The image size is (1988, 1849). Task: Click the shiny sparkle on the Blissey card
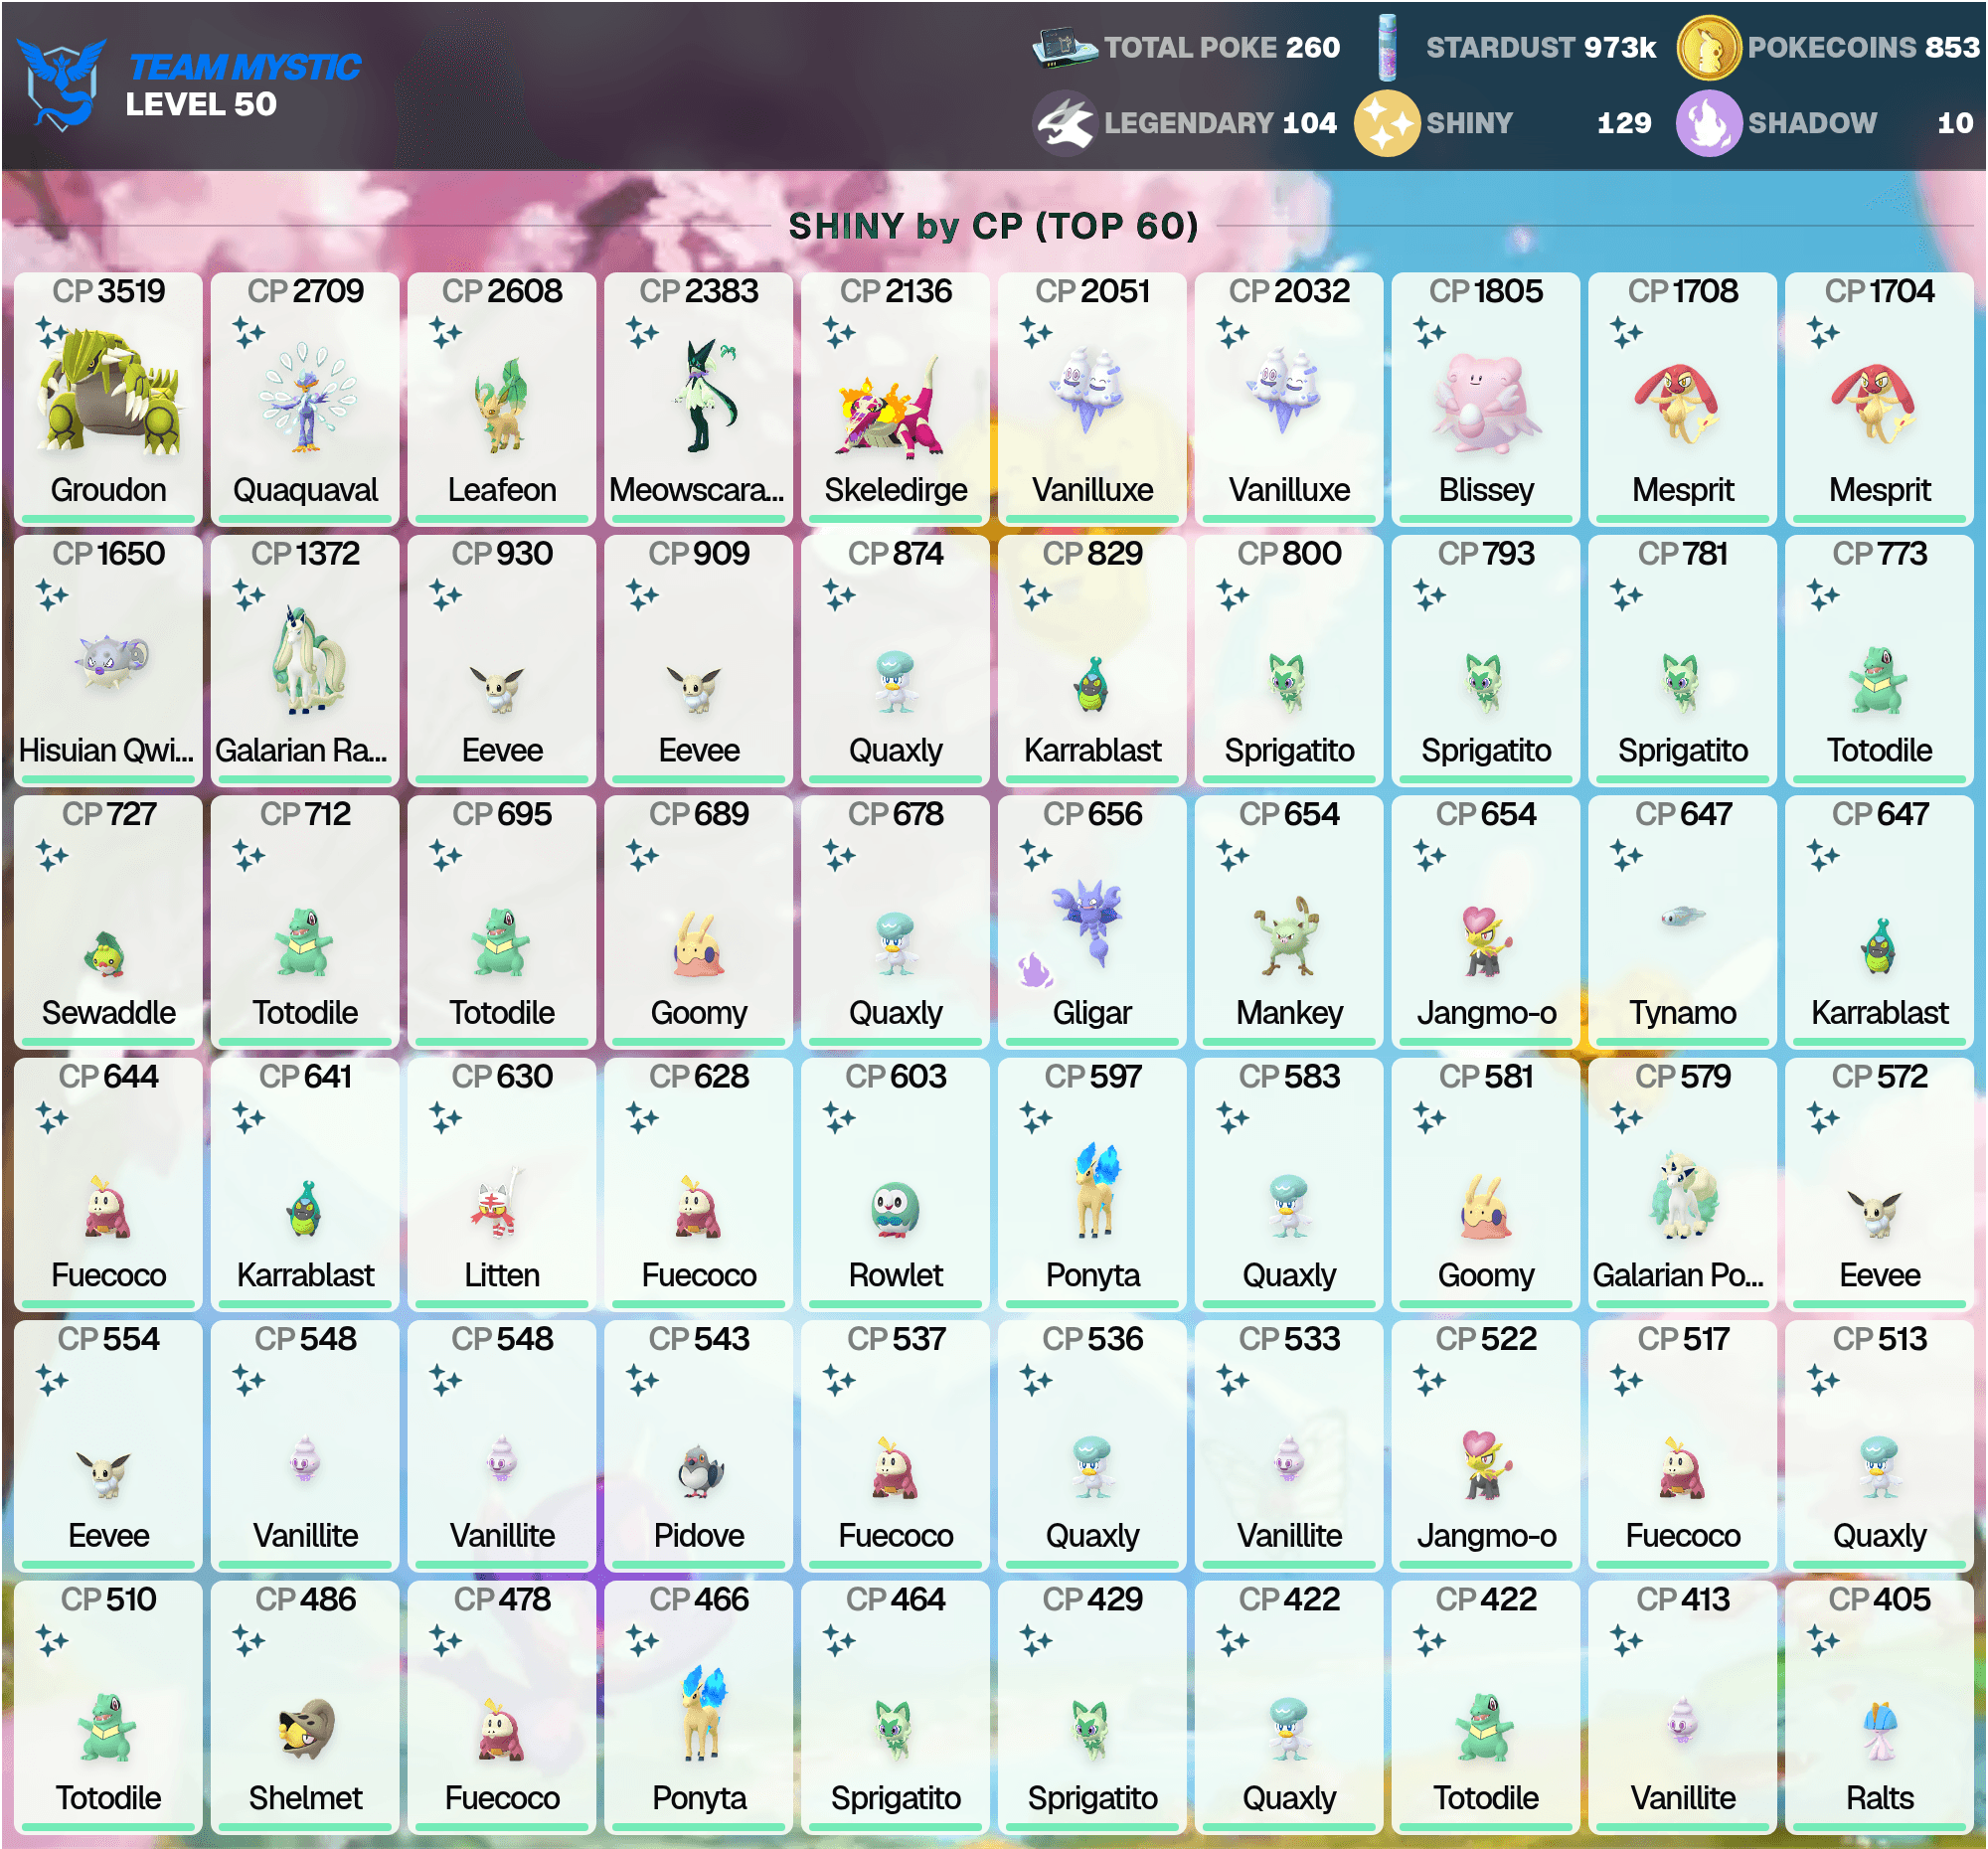point(1429,332)
